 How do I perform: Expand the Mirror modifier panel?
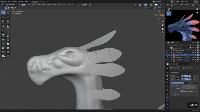coord(171,76)
